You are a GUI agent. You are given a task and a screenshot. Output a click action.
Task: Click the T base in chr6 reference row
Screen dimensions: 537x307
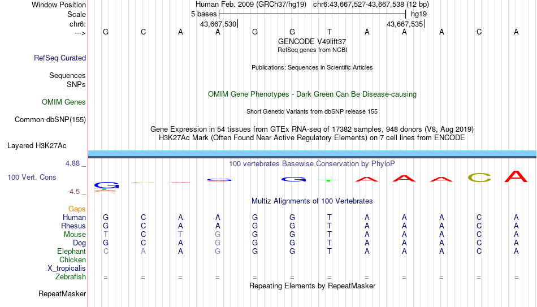[330, 32]
